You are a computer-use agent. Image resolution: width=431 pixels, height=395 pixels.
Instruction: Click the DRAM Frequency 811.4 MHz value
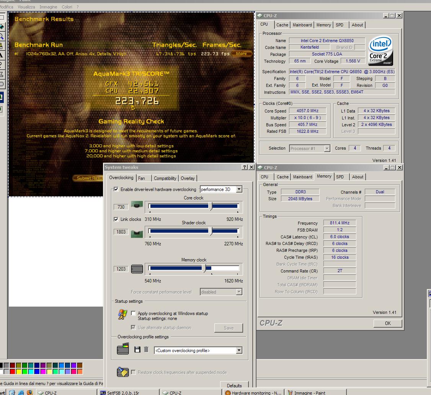click(340, 223)
